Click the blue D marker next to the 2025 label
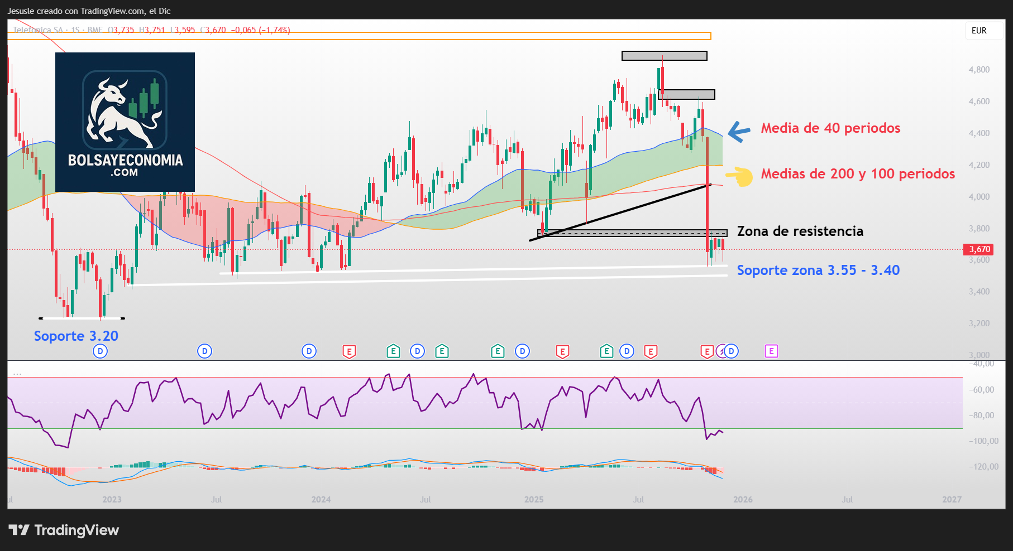Screen dimensions: 1013x551 [x=522, y=351]
